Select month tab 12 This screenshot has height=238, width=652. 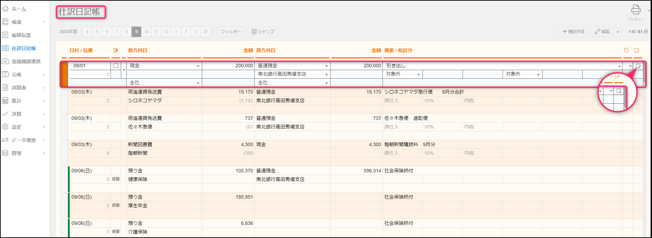click(166, 32)
